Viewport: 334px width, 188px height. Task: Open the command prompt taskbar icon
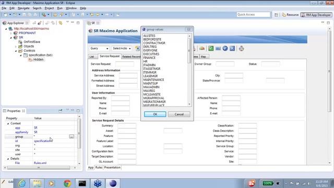point(82,183)
